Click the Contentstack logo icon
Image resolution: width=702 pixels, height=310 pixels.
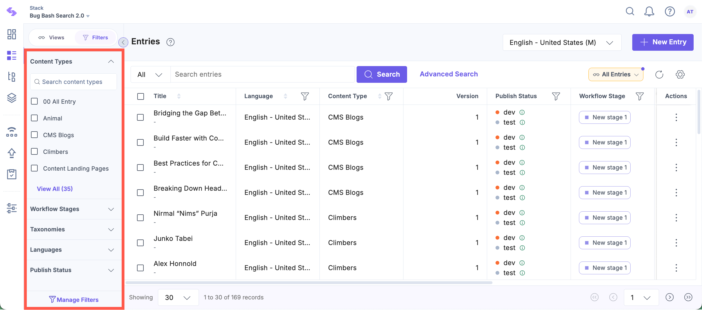click(x=12, y=12)
